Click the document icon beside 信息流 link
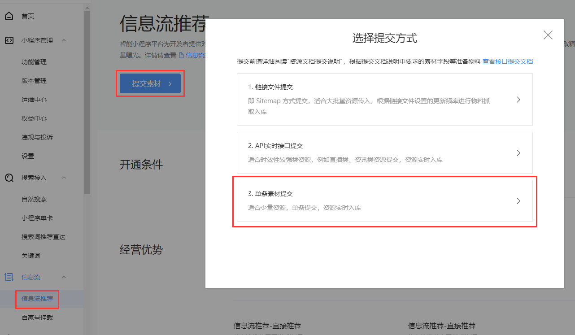Viewport: 575px width, 335px height. pyautogui.click(x=181, y=55)
